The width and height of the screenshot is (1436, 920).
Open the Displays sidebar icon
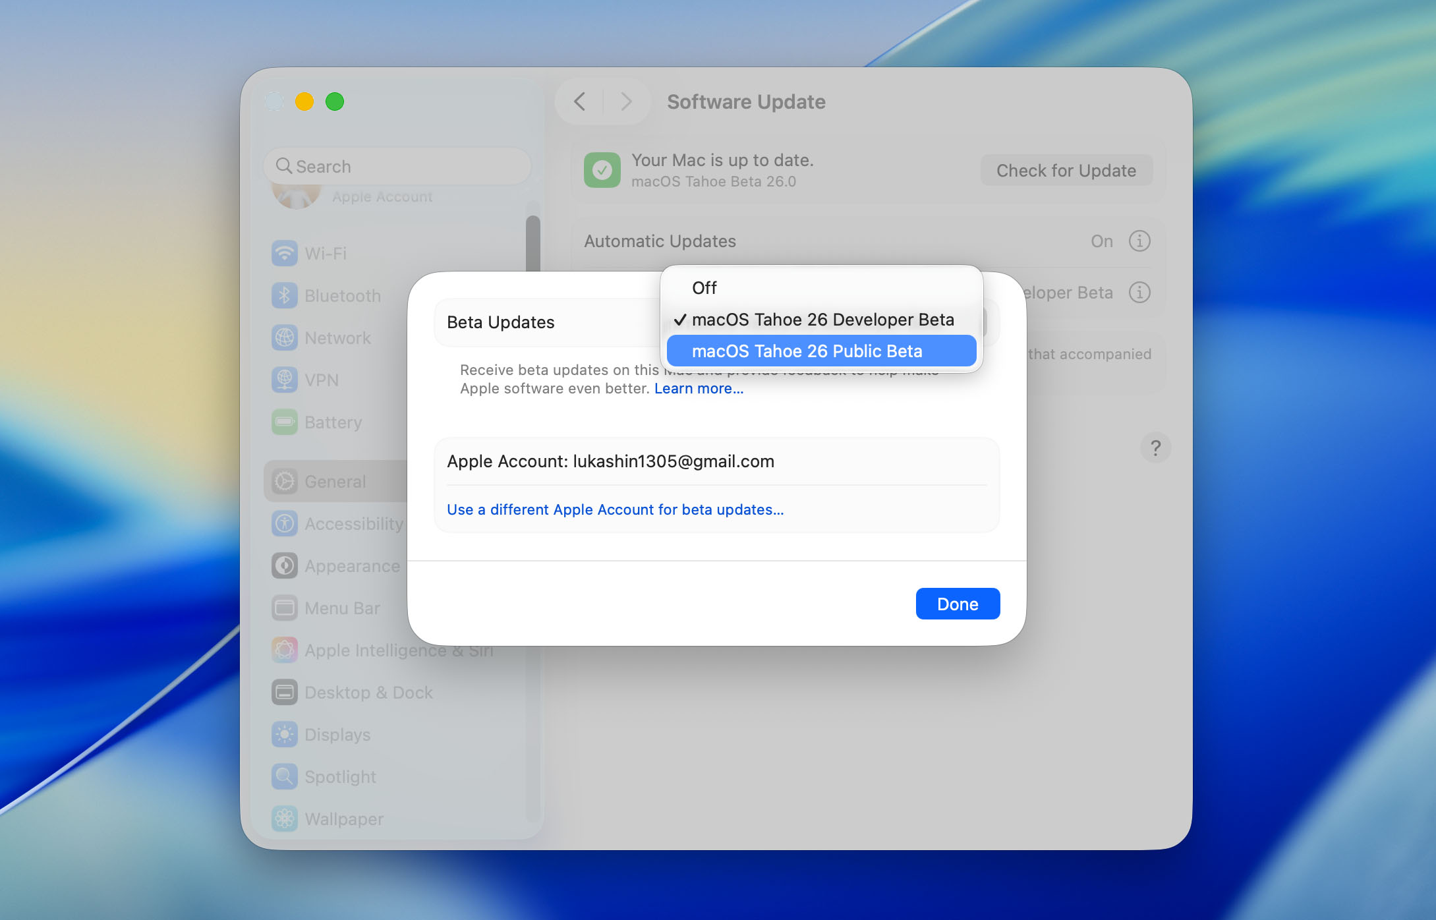tap(285, 734)
